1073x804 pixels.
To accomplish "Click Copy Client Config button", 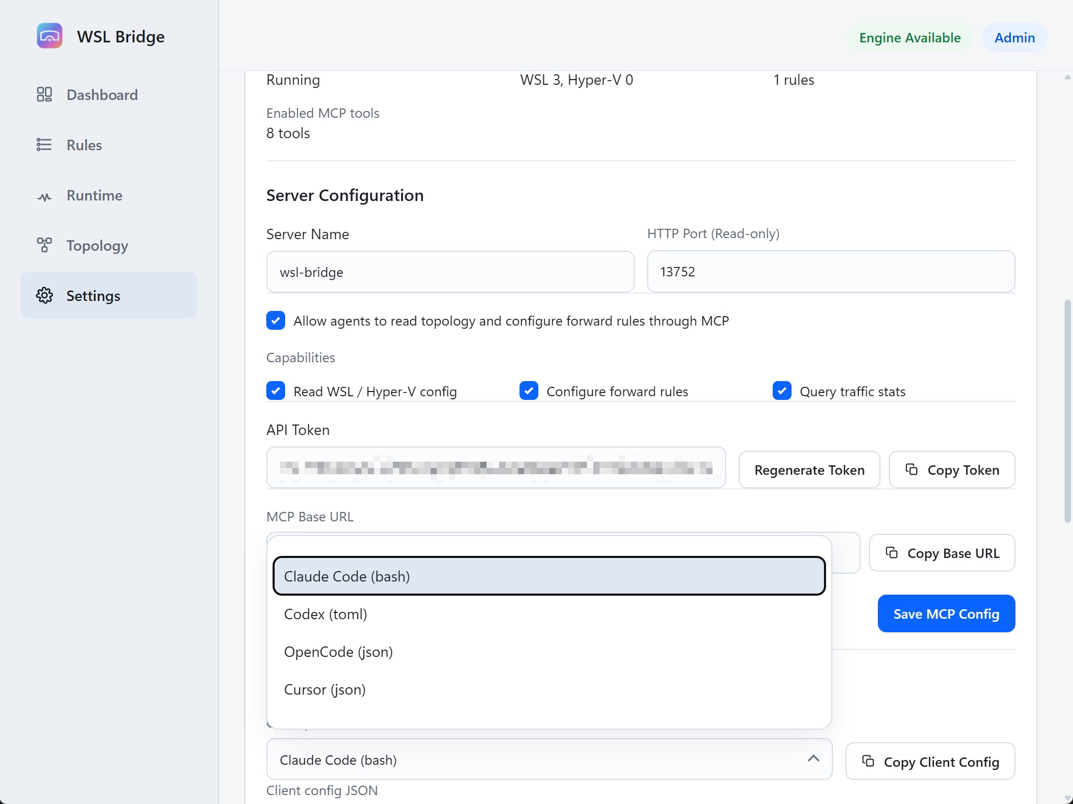I will (930, 762).
